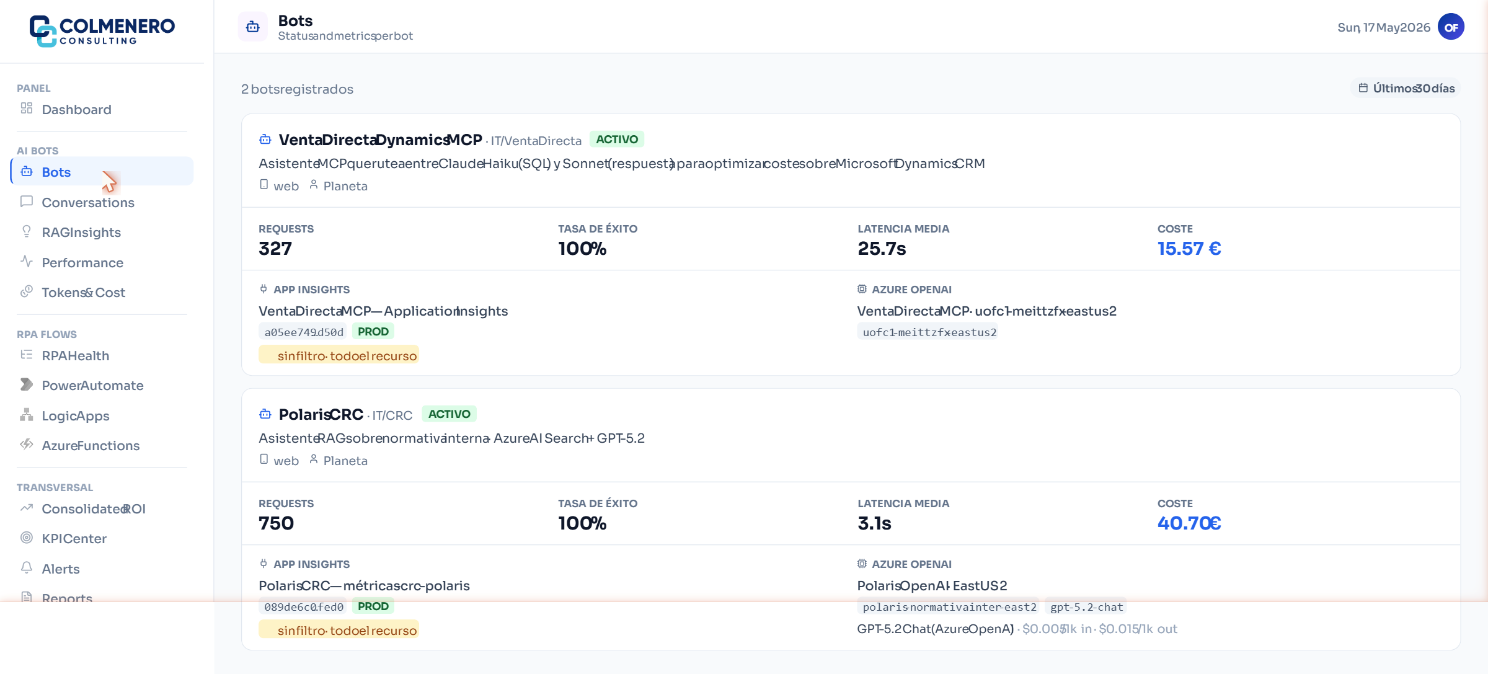Open RPA Health page
Image resolution: width=1488 pixels, height=674 pixels.
tap(102, 355)
